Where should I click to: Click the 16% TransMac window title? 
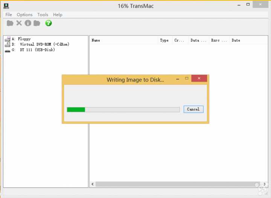pos(135,6)
